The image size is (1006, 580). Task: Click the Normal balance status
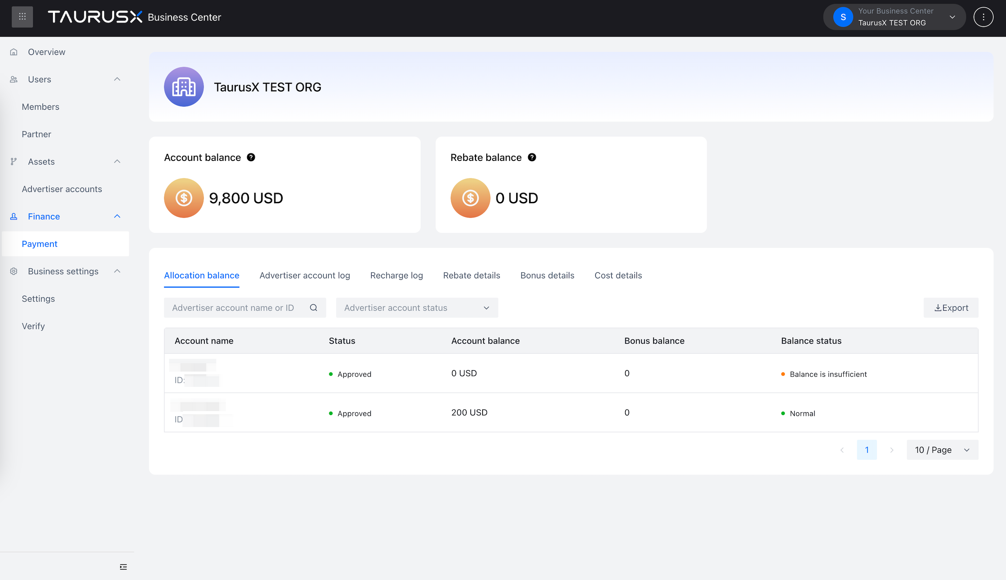(798, 414)
